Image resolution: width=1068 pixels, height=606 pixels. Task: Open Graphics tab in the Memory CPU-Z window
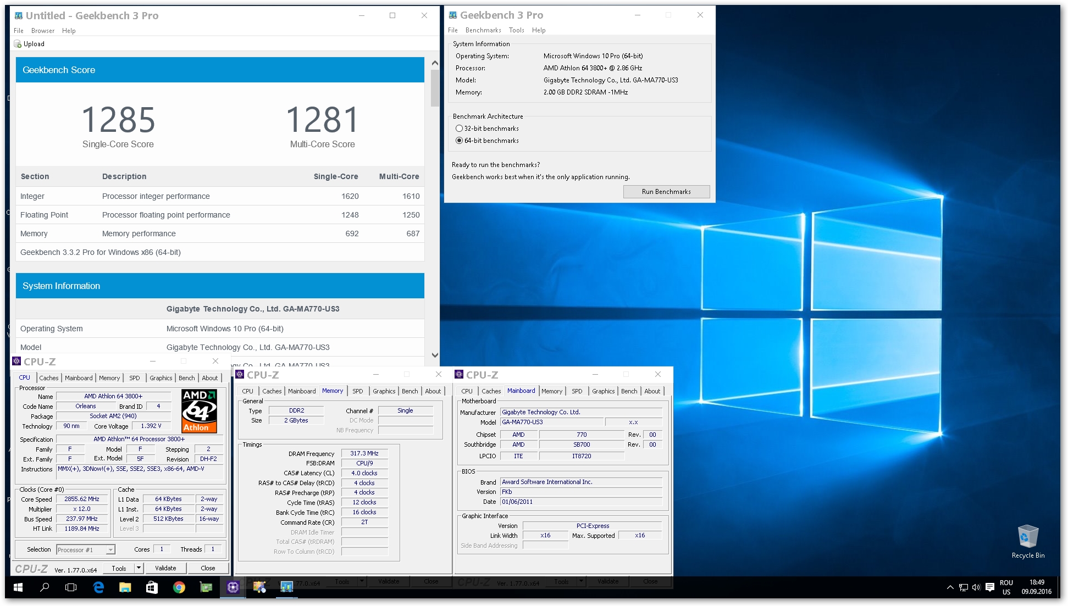[x=384, y=391]
